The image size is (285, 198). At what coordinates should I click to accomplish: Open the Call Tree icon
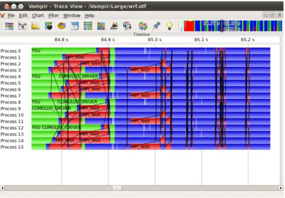[x=127, y=26]
